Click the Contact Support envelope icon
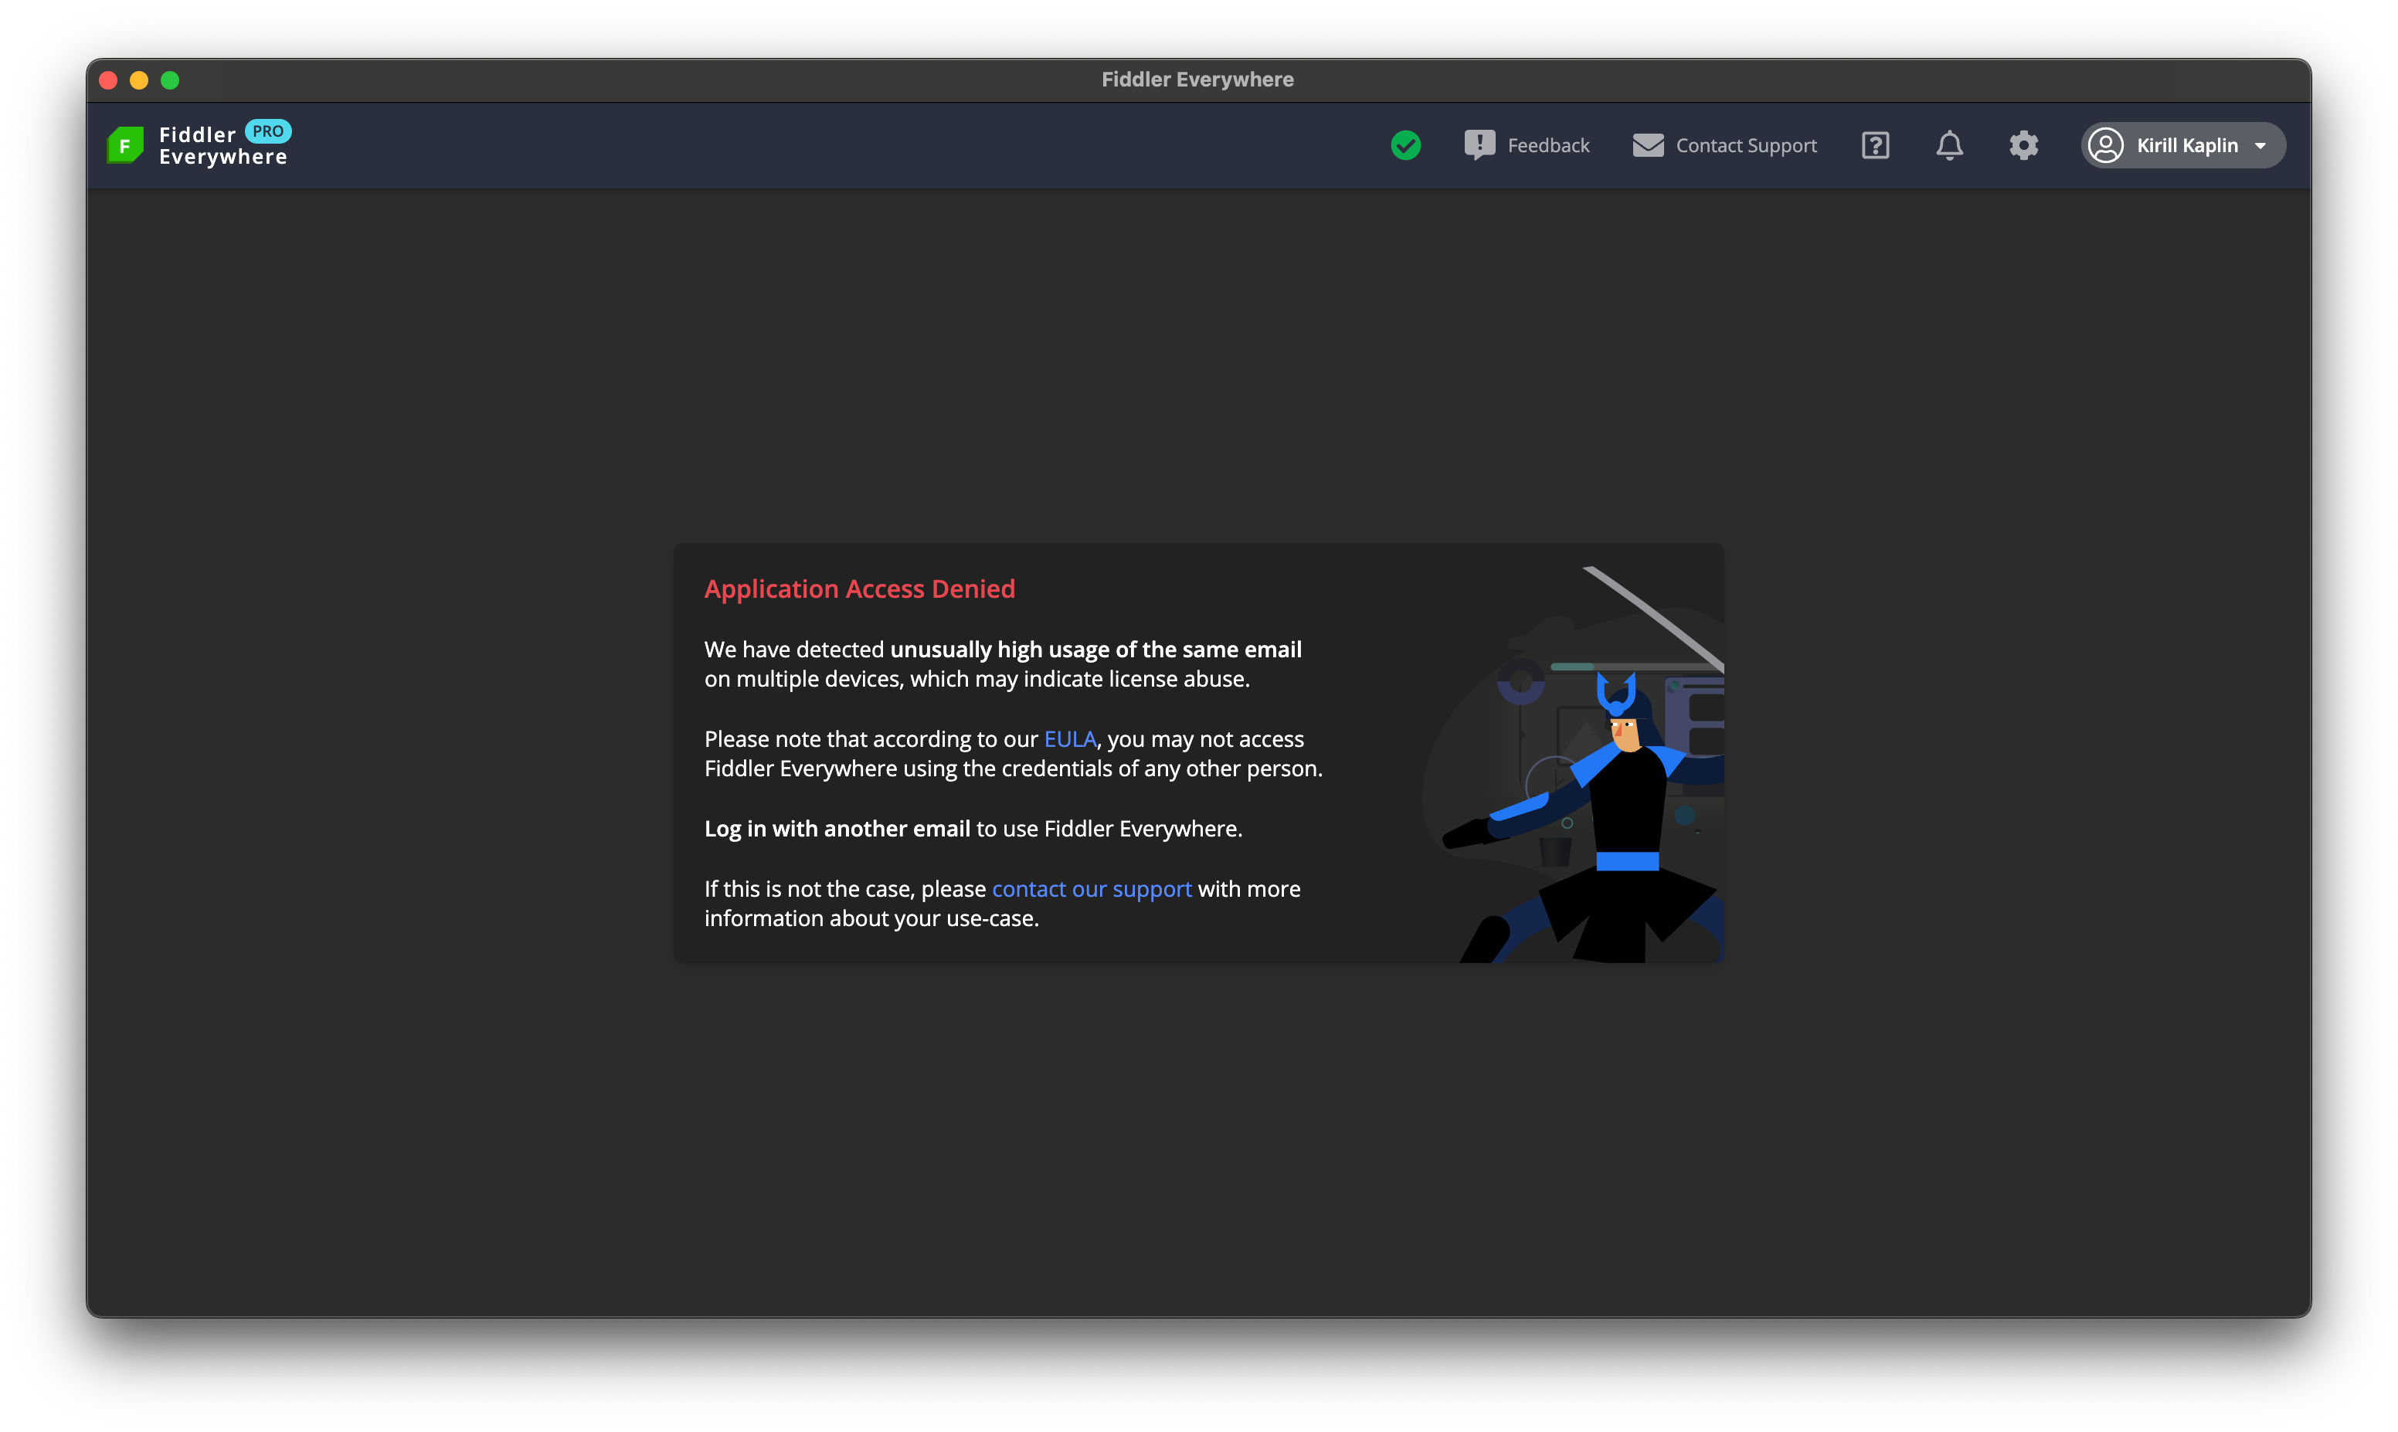Screen dimensions: 2398x1432 click(x=1647, y=146)
